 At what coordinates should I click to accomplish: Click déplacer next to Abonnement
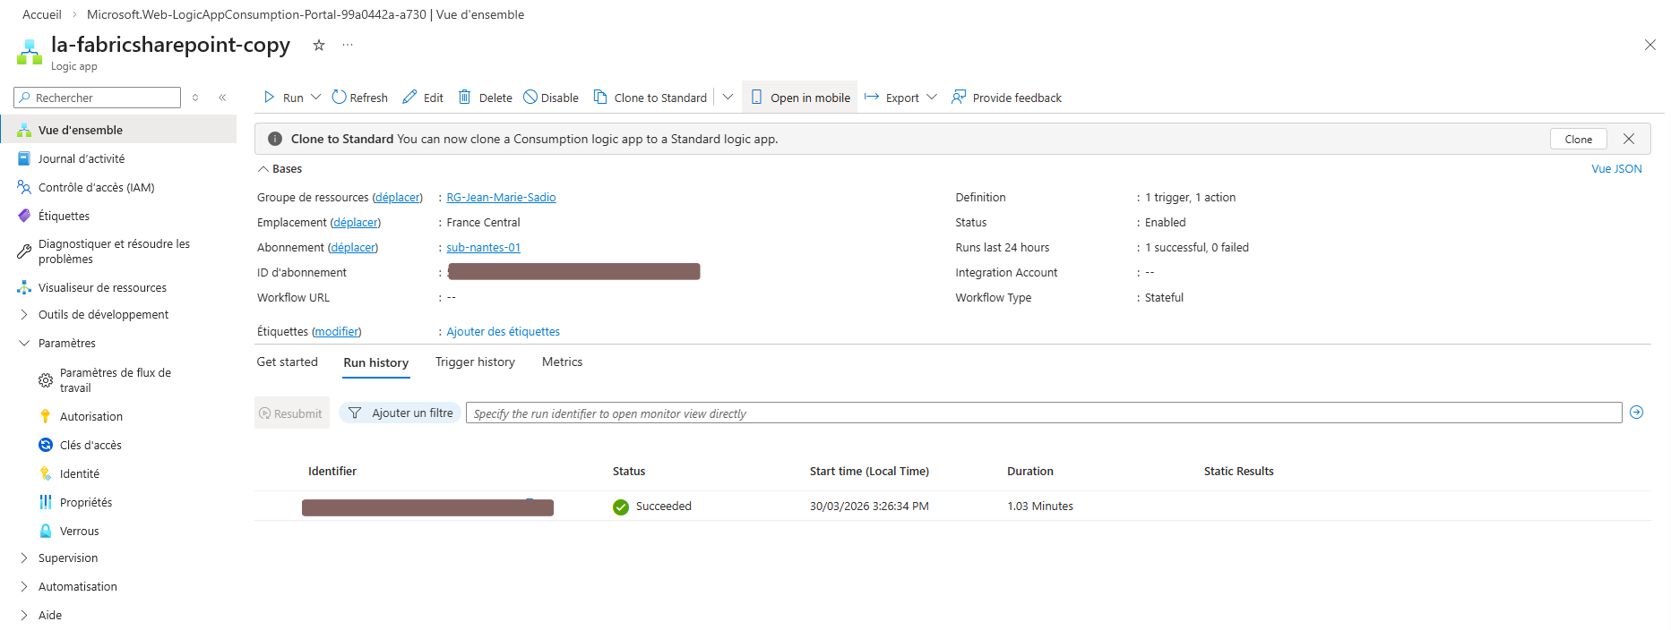click(x=353, y=247)
